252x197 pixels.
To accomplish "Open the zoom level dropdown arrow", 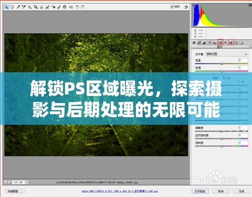I will pyautogui.click(x=26, y=182).
